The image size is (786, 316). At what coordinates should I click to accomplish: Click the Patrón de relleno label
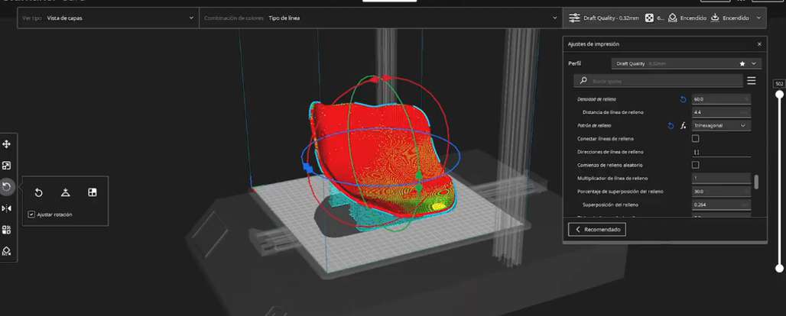594,126
